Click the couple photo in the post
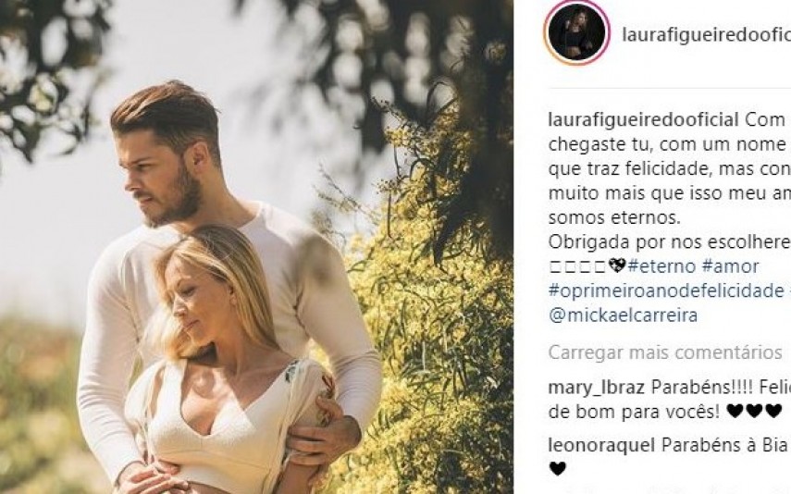 257,247
